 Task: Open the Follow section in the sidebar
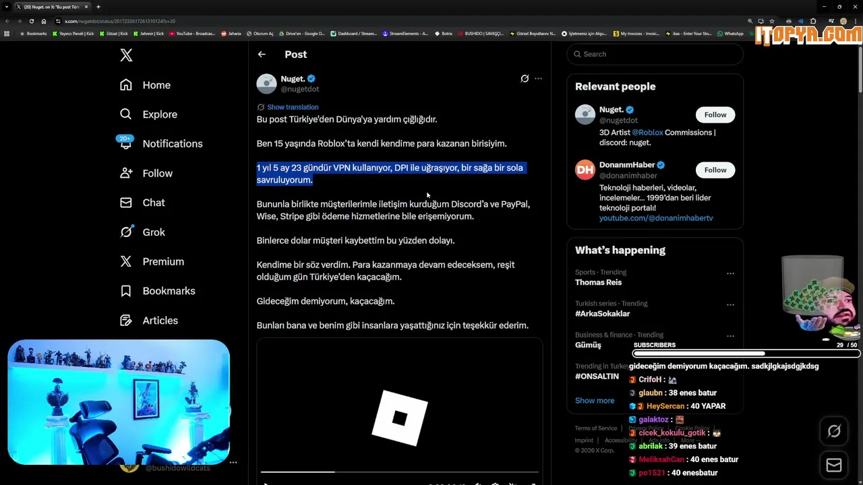(146, 173)
